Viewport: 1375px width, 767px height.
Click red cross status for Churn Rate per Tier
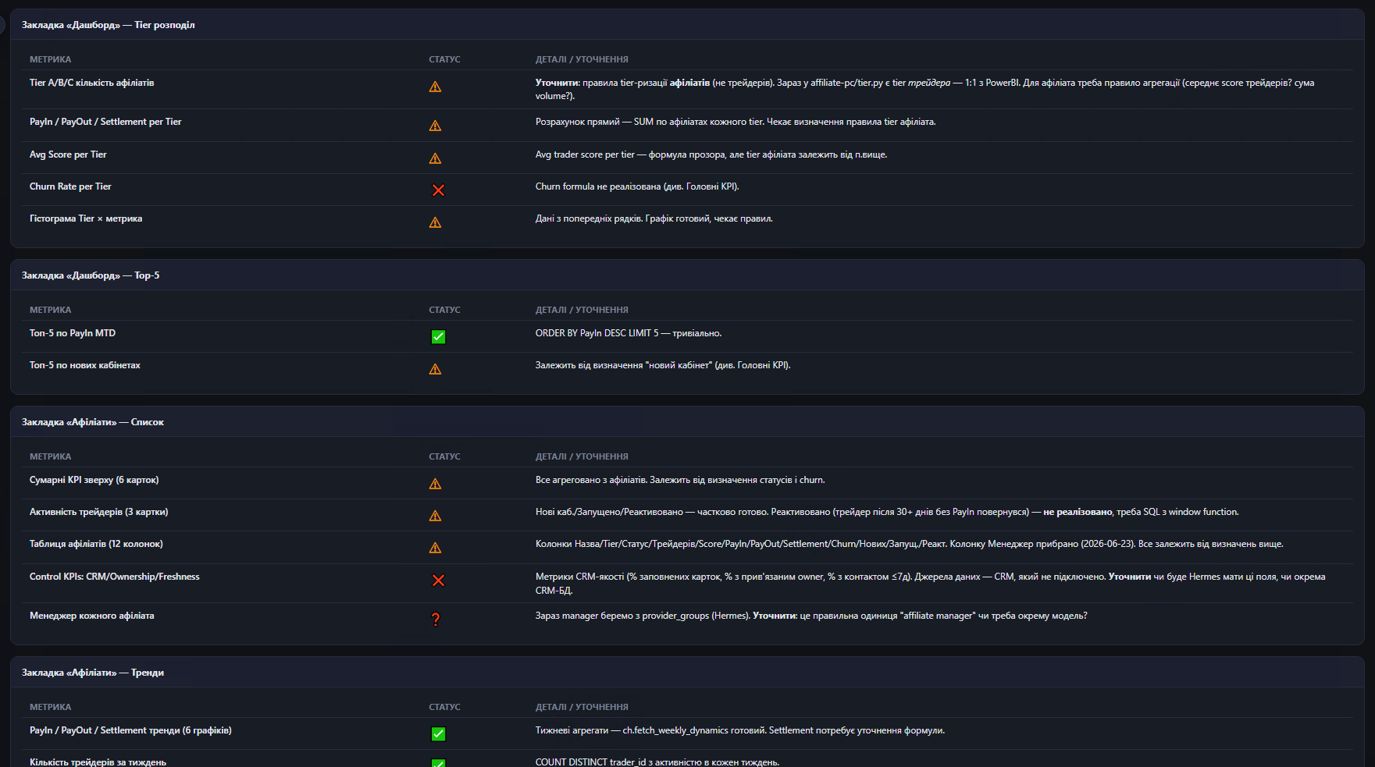coord(438,190)
